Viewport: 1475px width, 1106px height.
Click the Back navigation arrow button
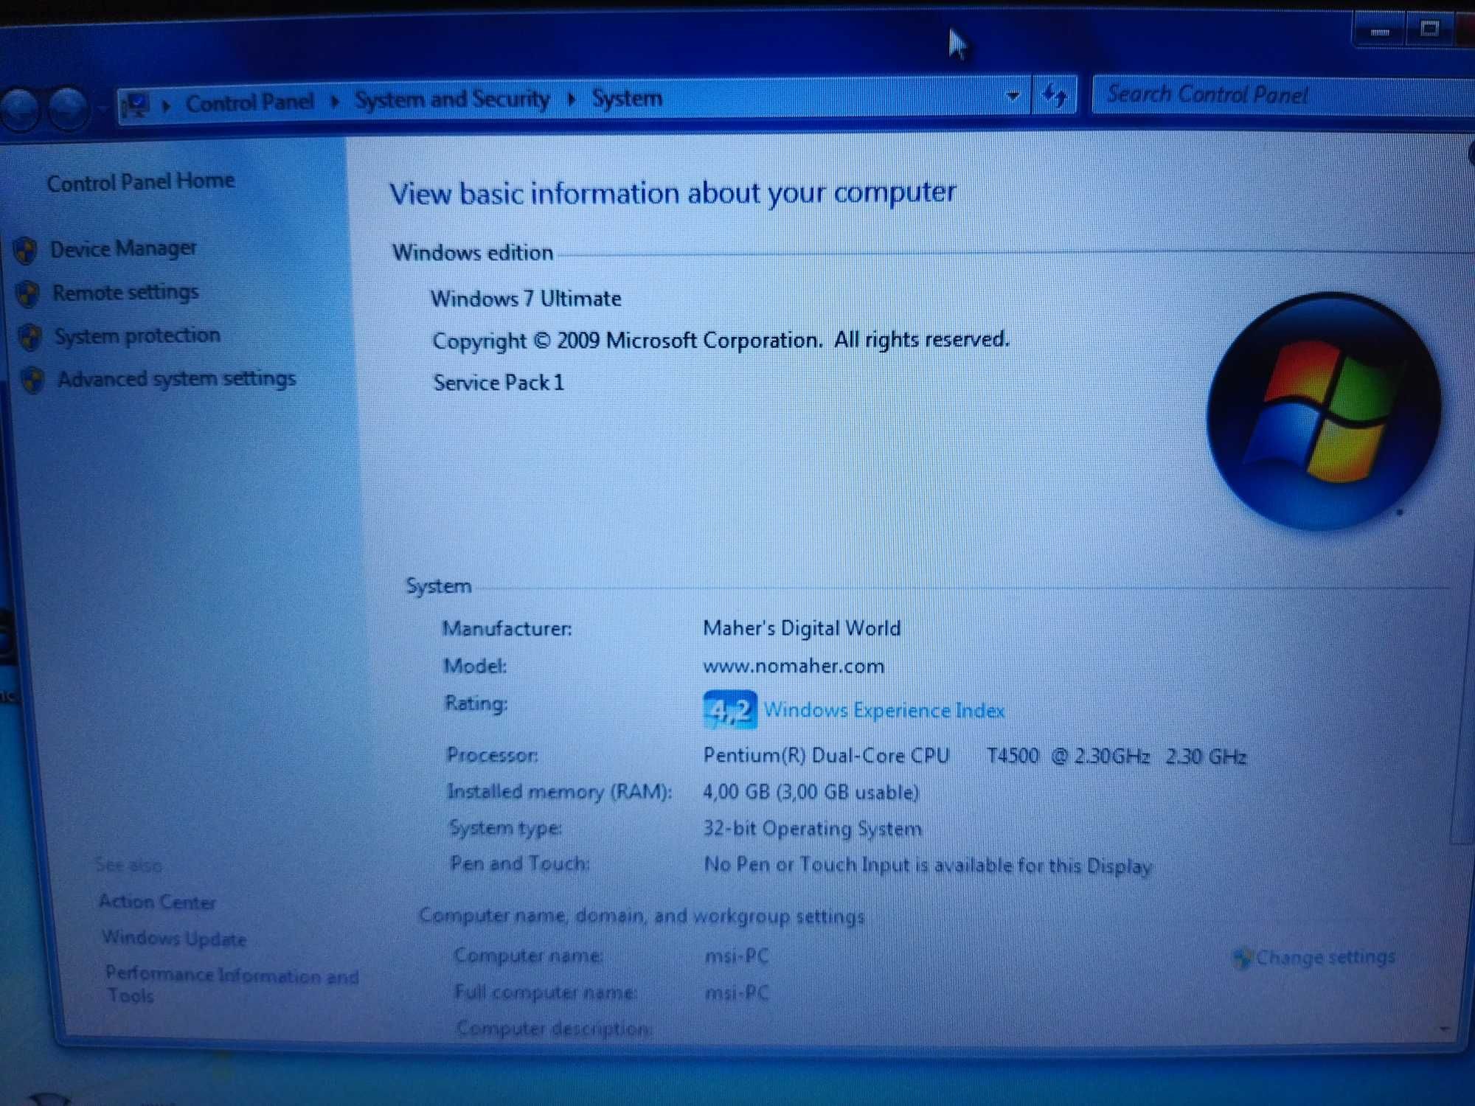point(20,109)
